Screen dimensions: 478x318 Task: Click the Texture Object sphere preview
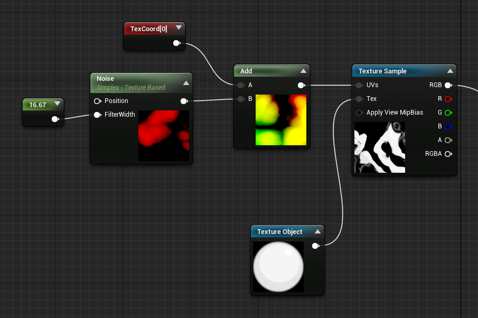(x=278, y=267)
